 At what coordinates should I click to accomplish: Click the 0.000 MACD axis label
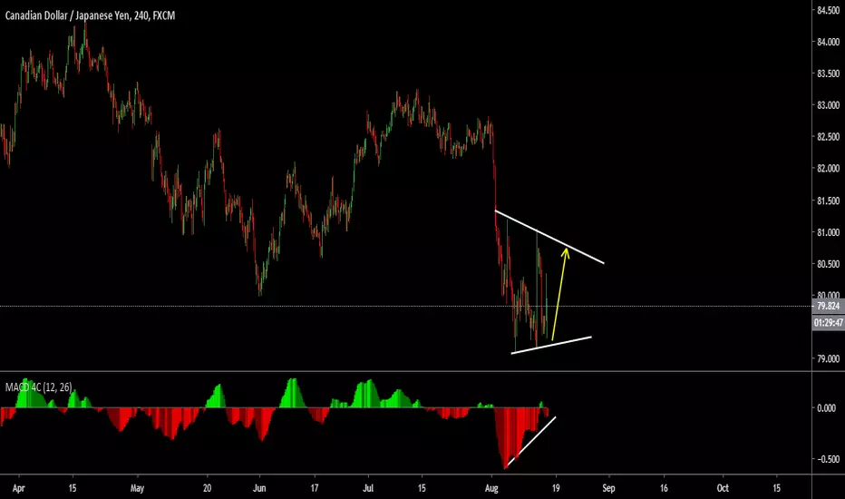(x=827, y=408)
